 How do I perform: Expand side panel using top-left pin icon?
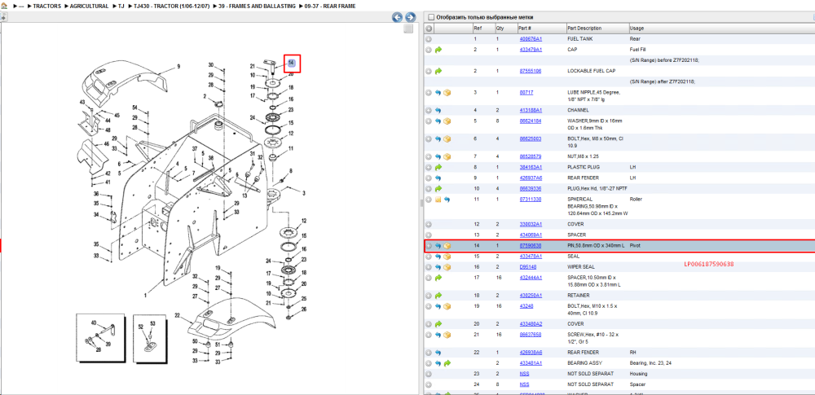tap(2, 17)
